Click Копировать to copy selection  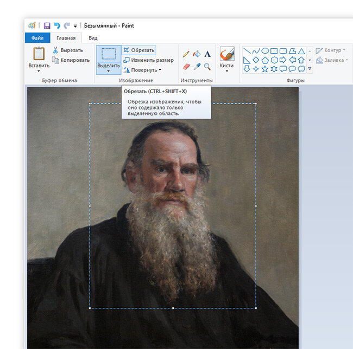(x=71, y=60)
